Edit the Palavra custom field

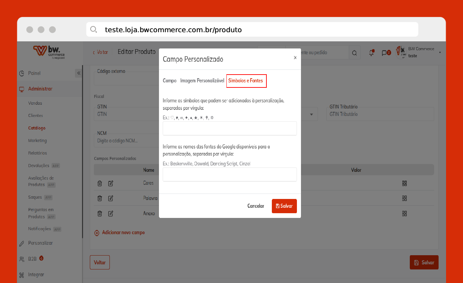110,198
